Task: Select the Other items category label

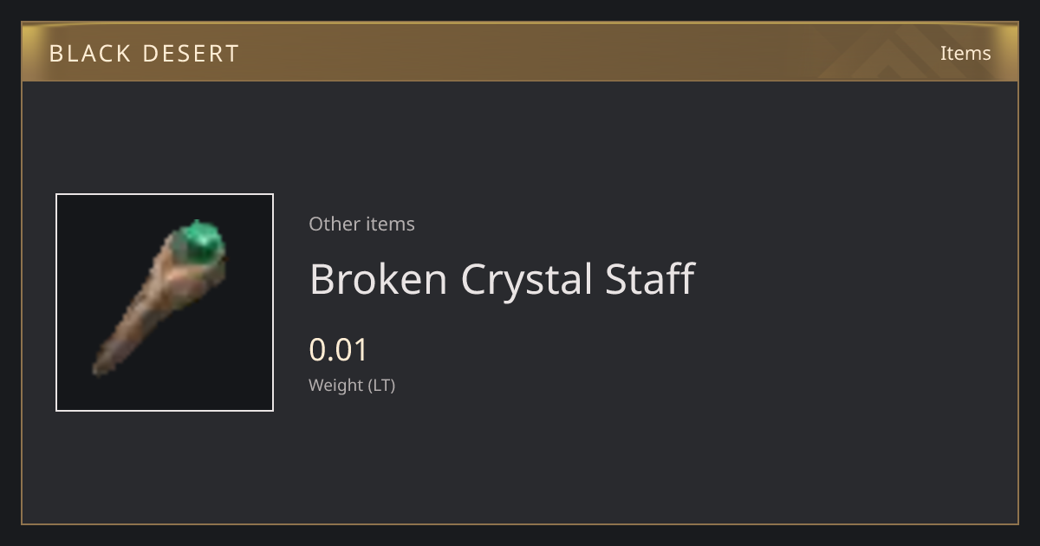Action: tap(361, 224)
